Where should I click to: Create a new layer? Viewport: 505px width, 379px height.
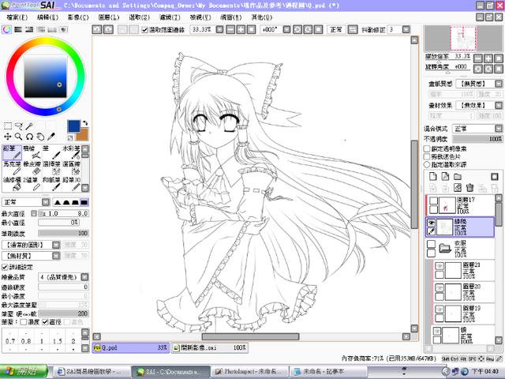click(x=433, y=176)
